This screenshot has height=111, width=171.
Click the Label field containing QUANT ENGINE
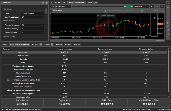tap(32, 13)
